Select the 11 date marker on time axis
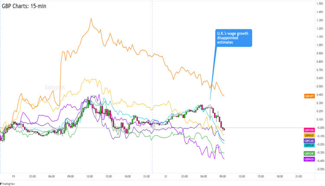The width and height of the screenshot is (325, 186). pos(14,176)
